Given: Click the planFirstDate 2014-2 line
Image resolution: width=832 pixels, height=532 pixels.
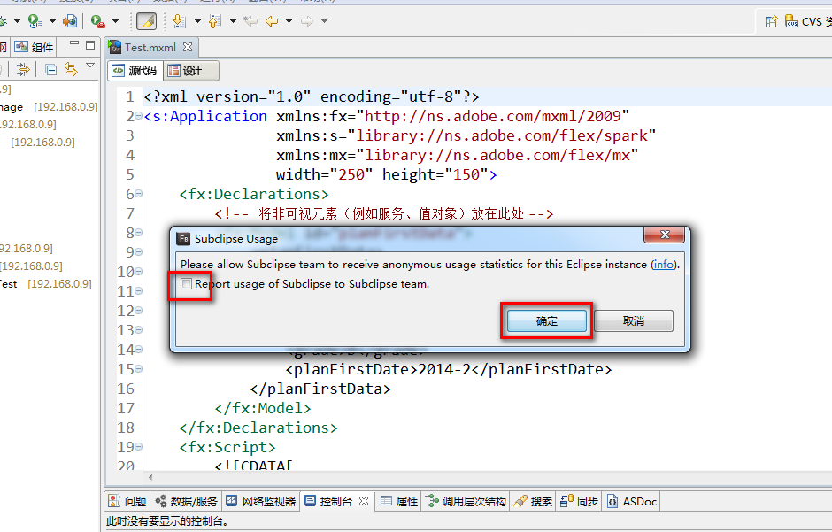Looking at the screenshot, I should (x=449, y=369).
